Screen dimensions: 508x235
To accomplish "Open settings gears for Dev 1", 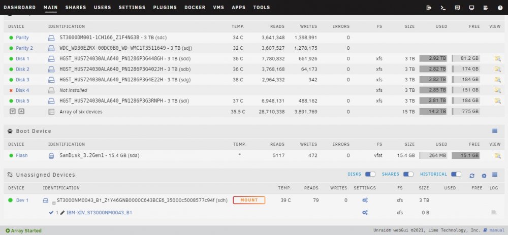I will [x=365, y=200].
